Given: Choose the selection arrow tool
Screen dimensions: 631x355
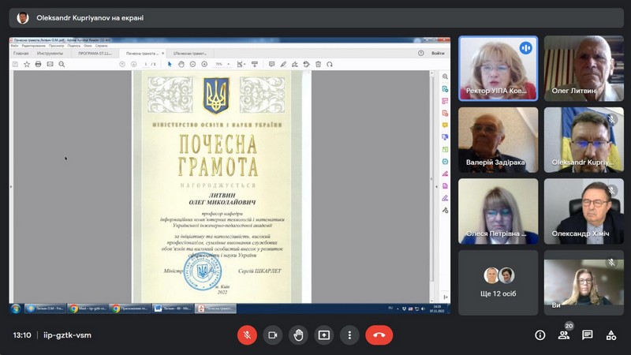Looking at the screenshot, I should tap(170, 64).
